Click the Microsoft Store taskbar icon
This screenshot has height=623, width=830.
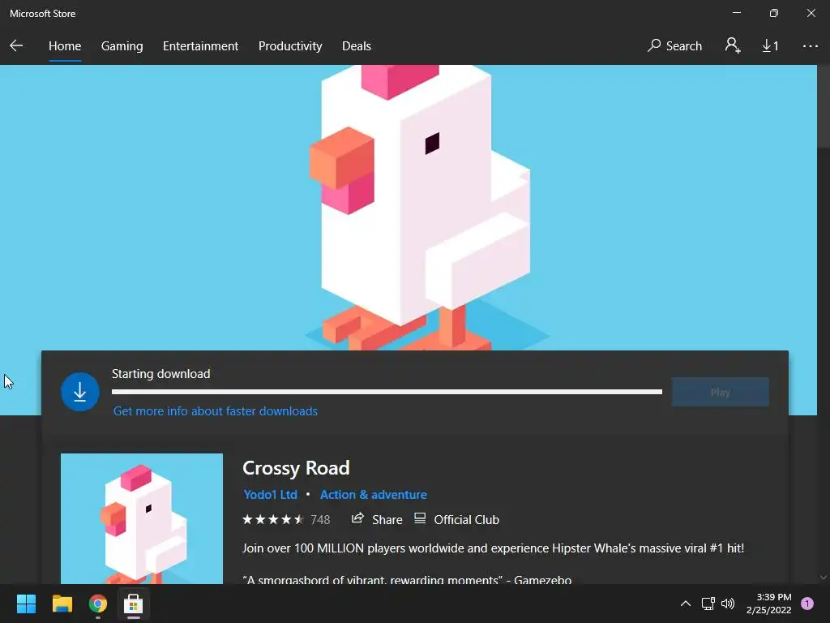[134, 604]
